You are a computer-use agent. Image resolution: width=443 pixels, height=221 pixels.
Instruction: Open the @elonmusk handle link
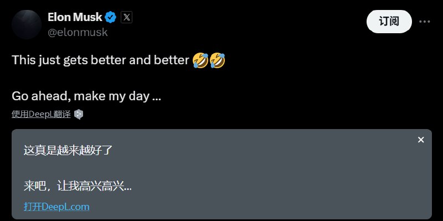point(78,32)
